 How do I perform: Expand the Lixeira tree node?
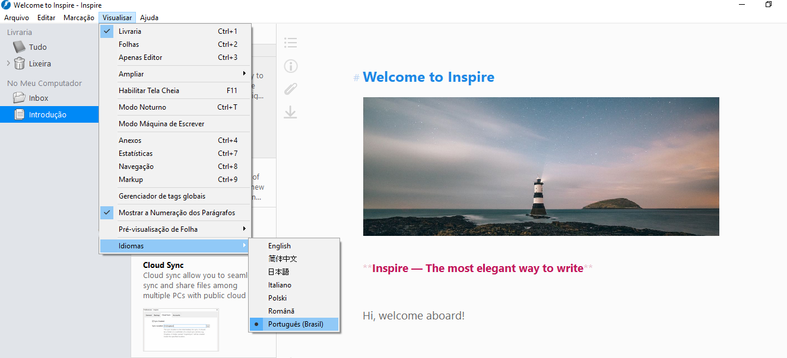point(8,63)
